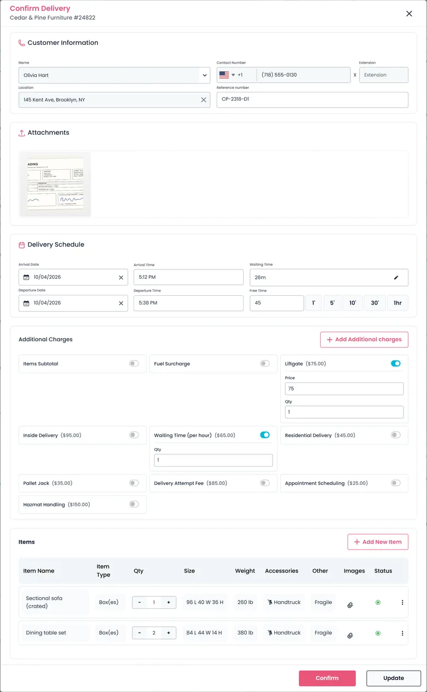Click Add Additional charges button
The height and width of the screenshot is (692, 427).
[364, 340]
